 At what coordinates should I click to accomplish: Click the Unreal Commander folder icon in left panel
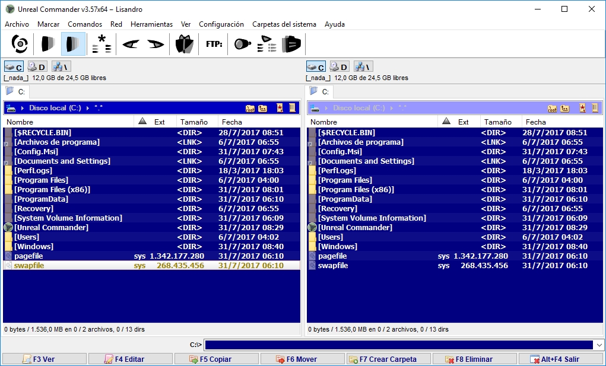coord(8,227)
